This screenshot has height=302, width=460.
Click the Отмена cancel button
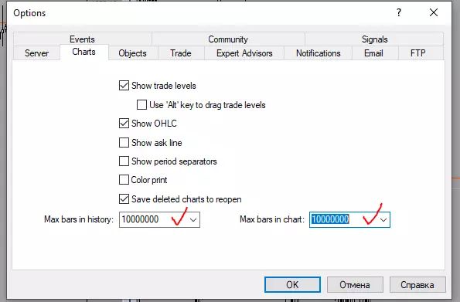(x=355, y=285)
